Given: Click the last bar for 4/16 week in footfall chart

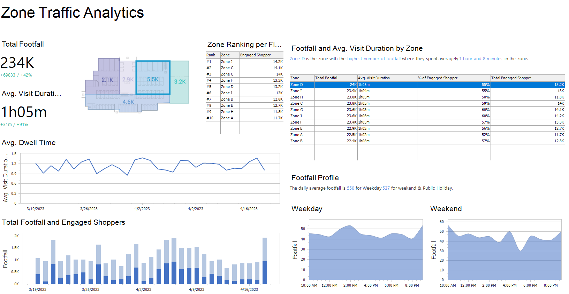Looking at the screenshot, I should point(265,261).
